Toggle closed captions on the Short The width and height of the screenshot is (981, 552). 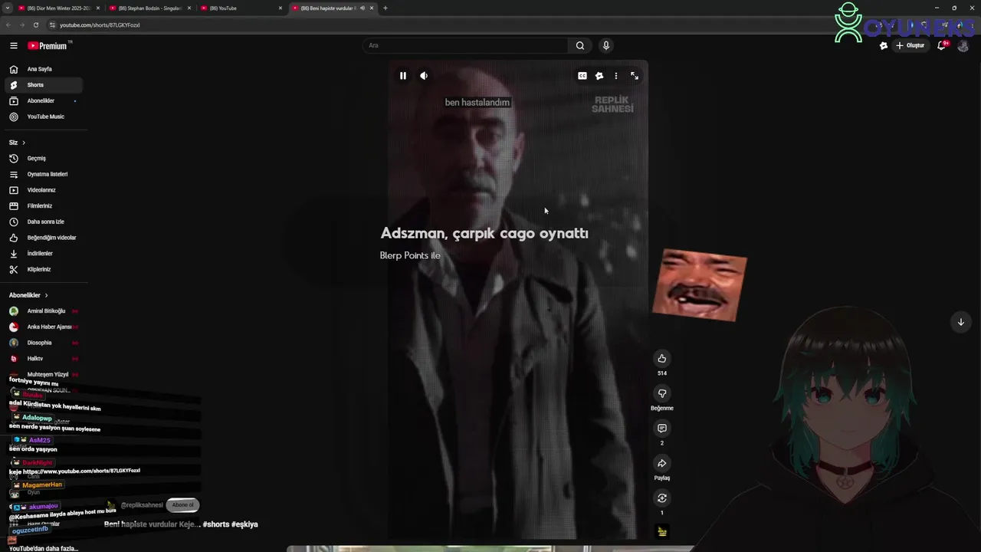[x=582, y=76]
